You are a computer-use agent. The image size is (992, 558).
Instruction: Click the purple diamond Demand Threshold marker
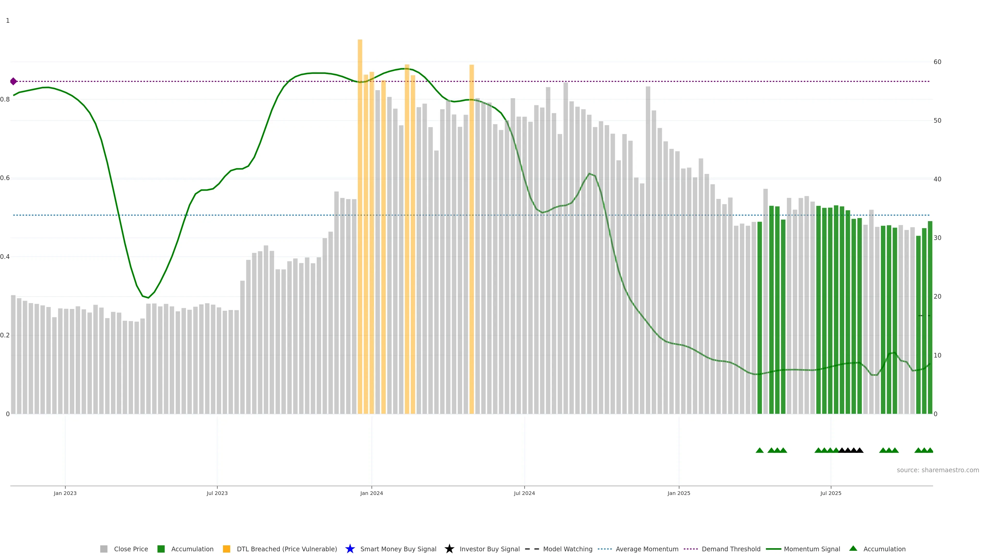(x=13, y=81)
